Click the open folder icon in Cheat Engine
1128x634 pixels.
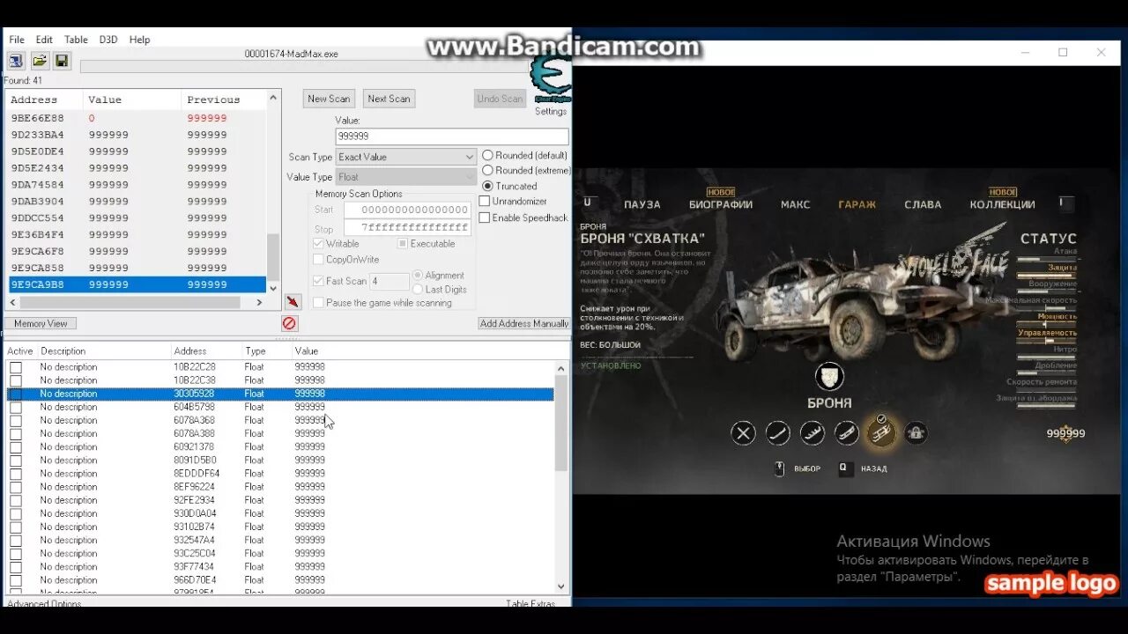click(39, 61)
